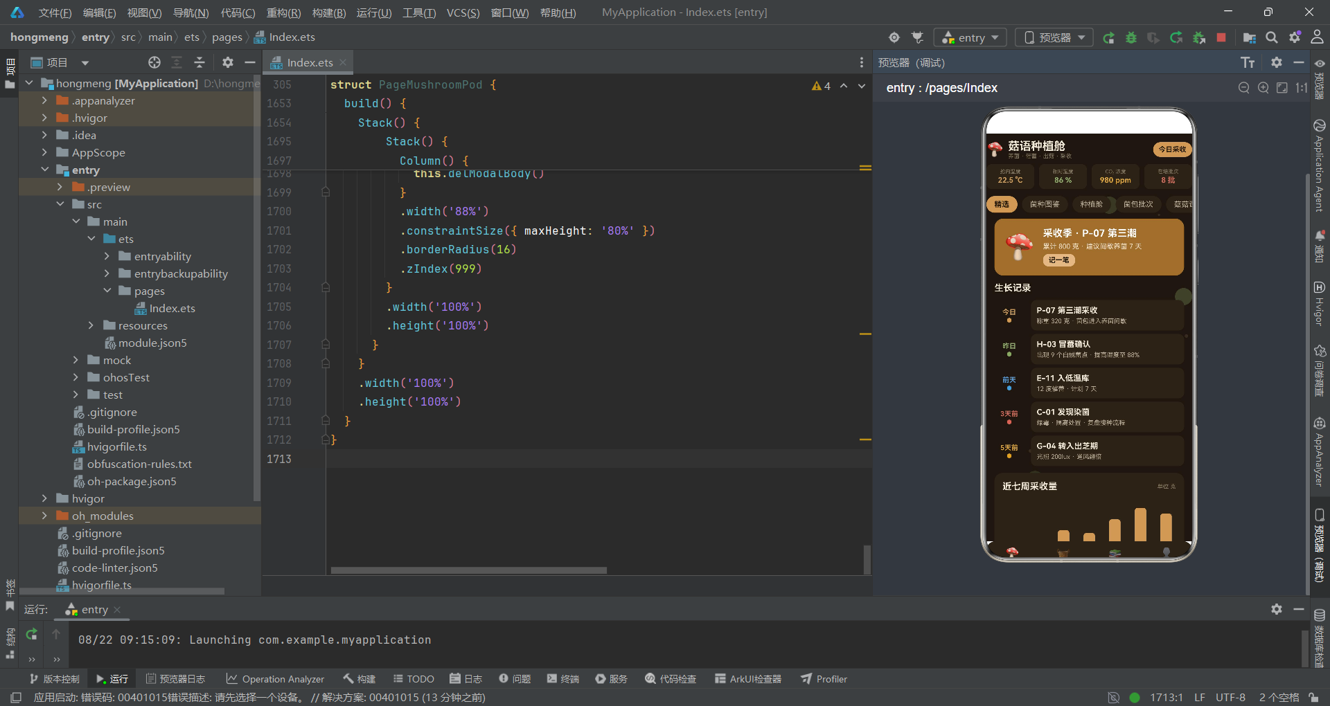Viewport: 1330px width, 706px height.
Task: Close the Index.ets editor tab
Action: 343,62
